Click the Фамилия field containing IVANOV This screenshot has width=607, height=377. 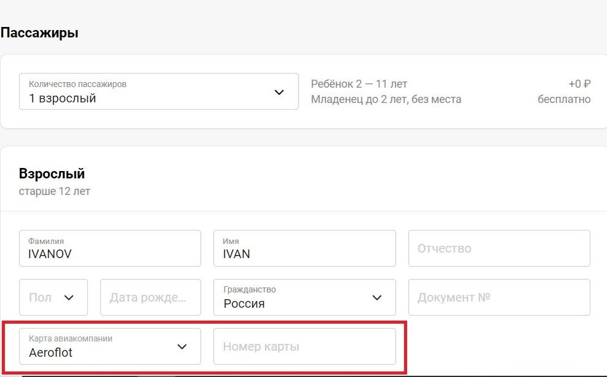click(x=110, y=248)
